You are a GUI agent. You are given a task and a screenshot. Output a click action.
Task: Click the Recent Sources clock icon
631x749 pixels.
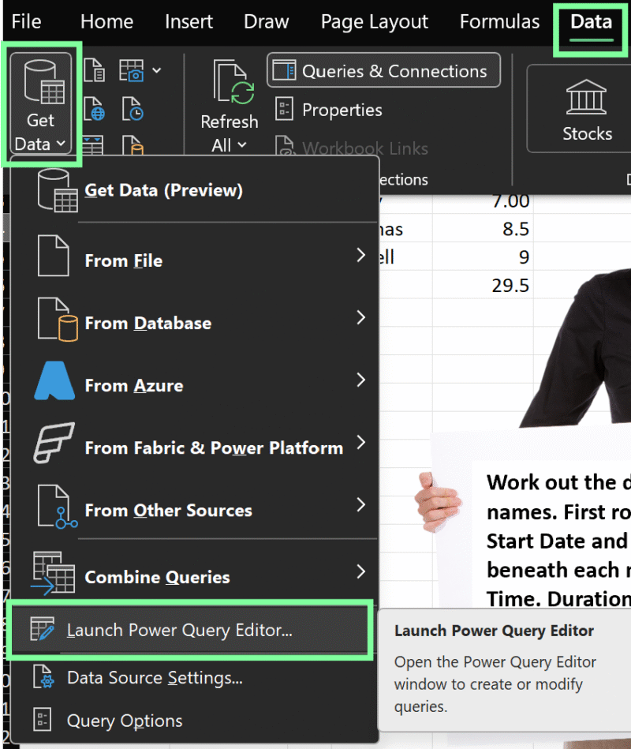click(x=131, y=109)
